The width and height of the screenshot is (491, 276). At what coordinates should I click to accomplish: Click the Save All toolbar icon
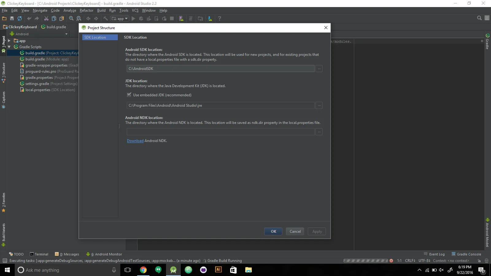coord(12,18)
